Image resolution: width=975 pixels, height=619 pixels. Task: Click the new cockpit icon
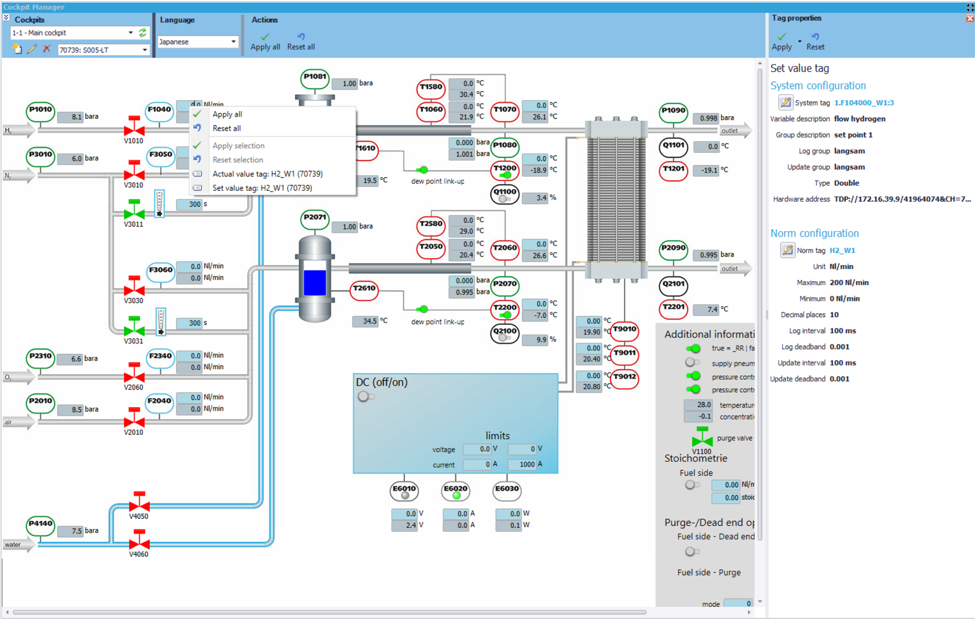(x=18, y=50)
